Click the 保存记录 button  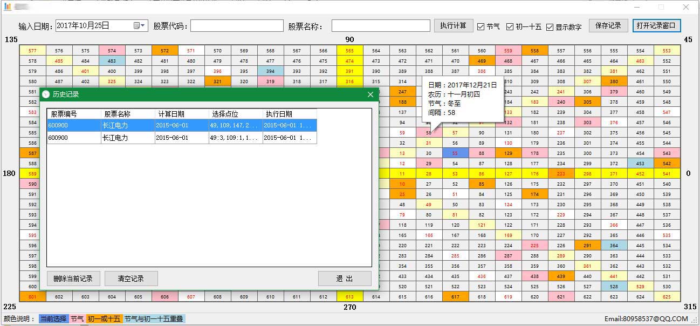[x=608, y=25]
